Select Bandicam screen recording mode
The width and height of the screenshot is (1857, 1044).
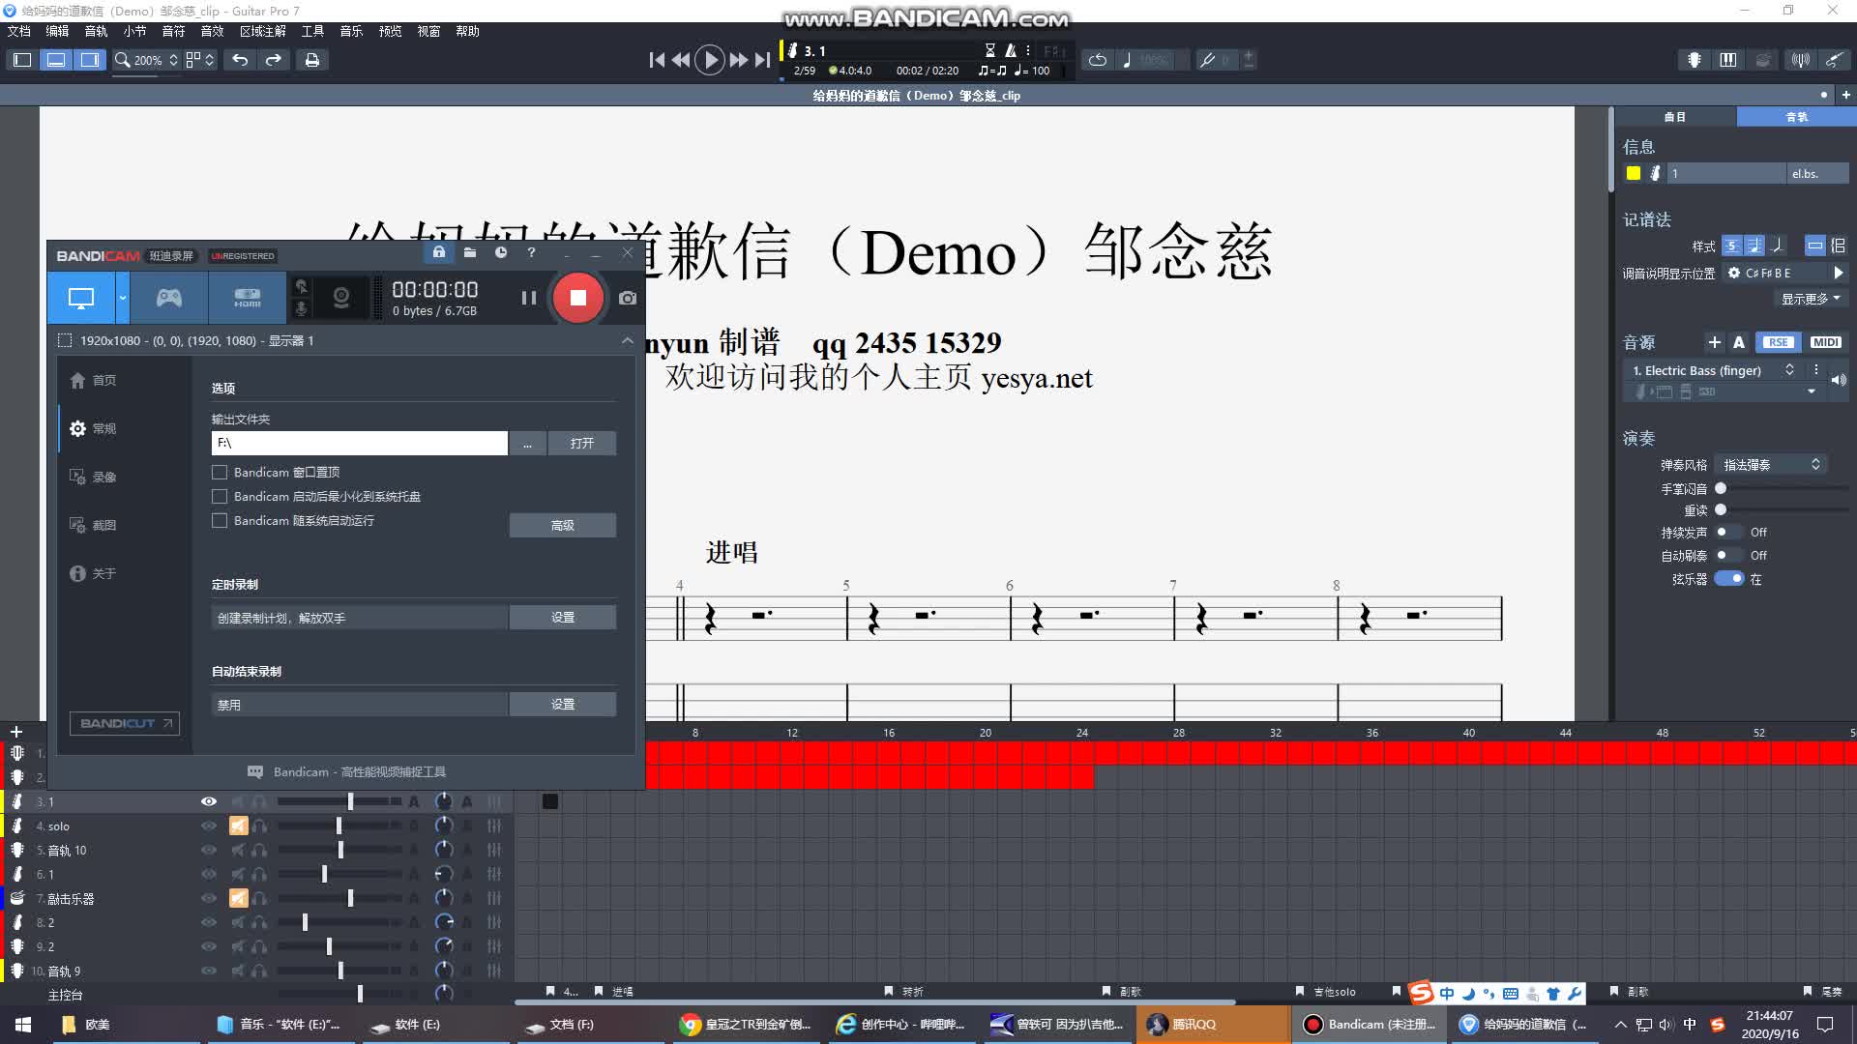(81, 298)
